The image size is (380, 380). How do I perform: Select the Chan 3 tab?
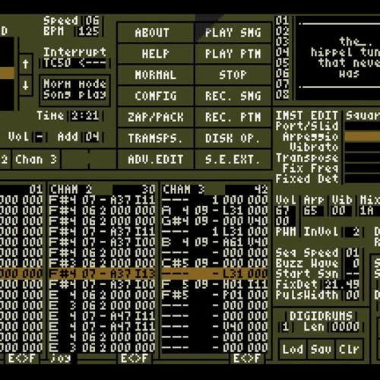pos(36,160)
